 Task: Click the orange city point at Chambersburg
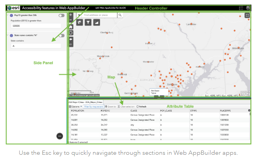(x=107, y=33)
